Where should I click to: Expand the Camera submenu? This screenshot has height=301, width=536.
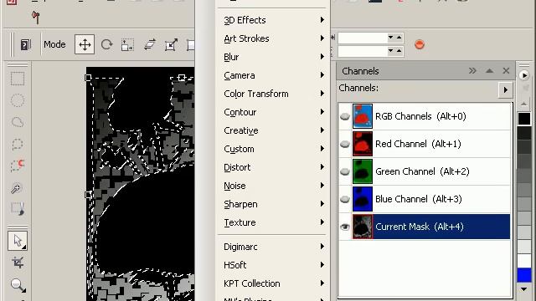(x=273, y=75)
